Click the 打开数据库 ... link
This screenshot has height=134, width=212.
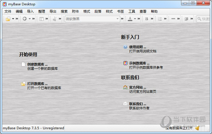[37, 84]
